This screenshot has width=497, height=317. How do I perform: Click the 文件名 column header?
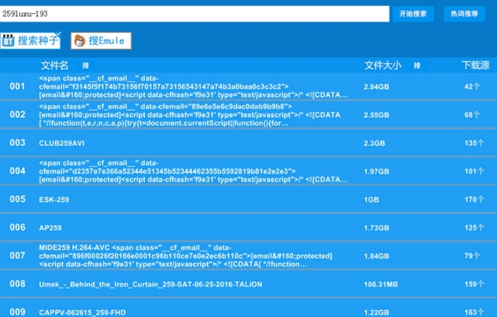click(x=55, y=65)
